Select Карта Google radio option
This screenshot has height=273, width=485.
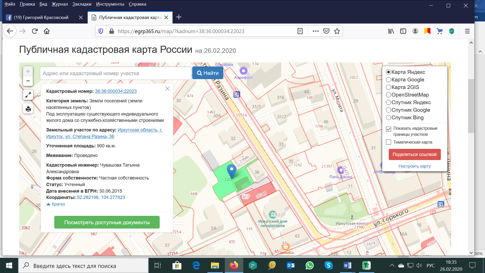389,80
